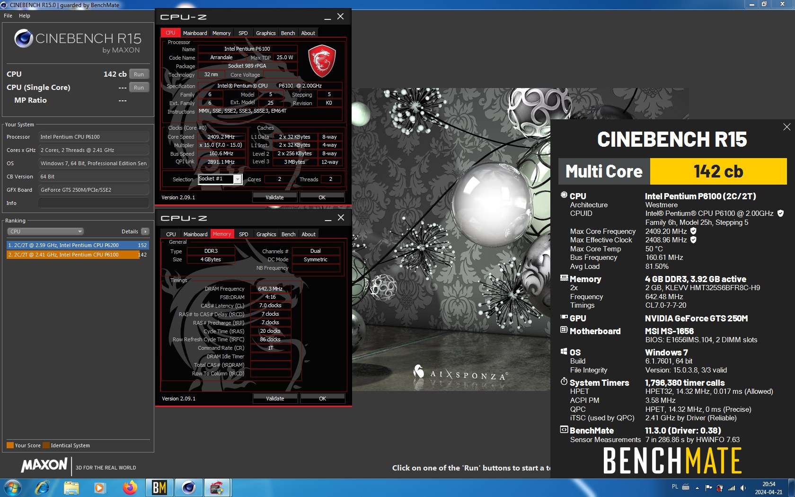
Task: Select ranking row Intel Pentium CPU P6100
Action: click(78, 255)
